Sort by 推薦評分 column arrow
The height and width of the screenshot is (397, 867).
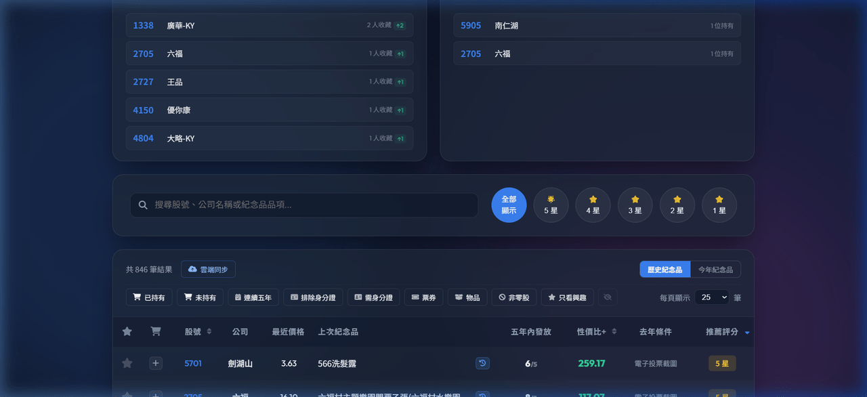coord(747,333)
